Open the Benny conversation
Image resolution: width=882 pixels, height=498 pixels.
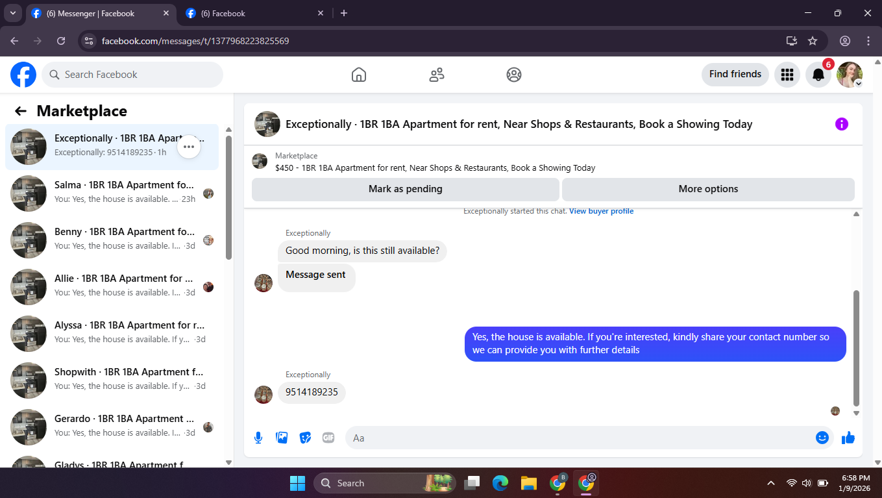(112, 240)
